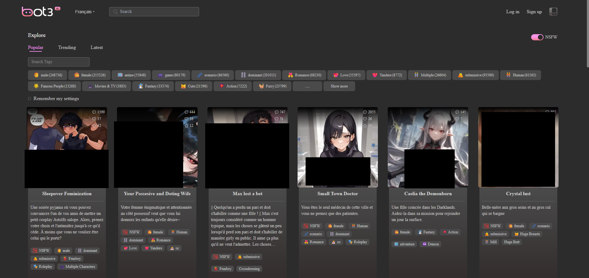589x278 pixels.
Task: Switch to the Trending tab
Action: (67, 47)
